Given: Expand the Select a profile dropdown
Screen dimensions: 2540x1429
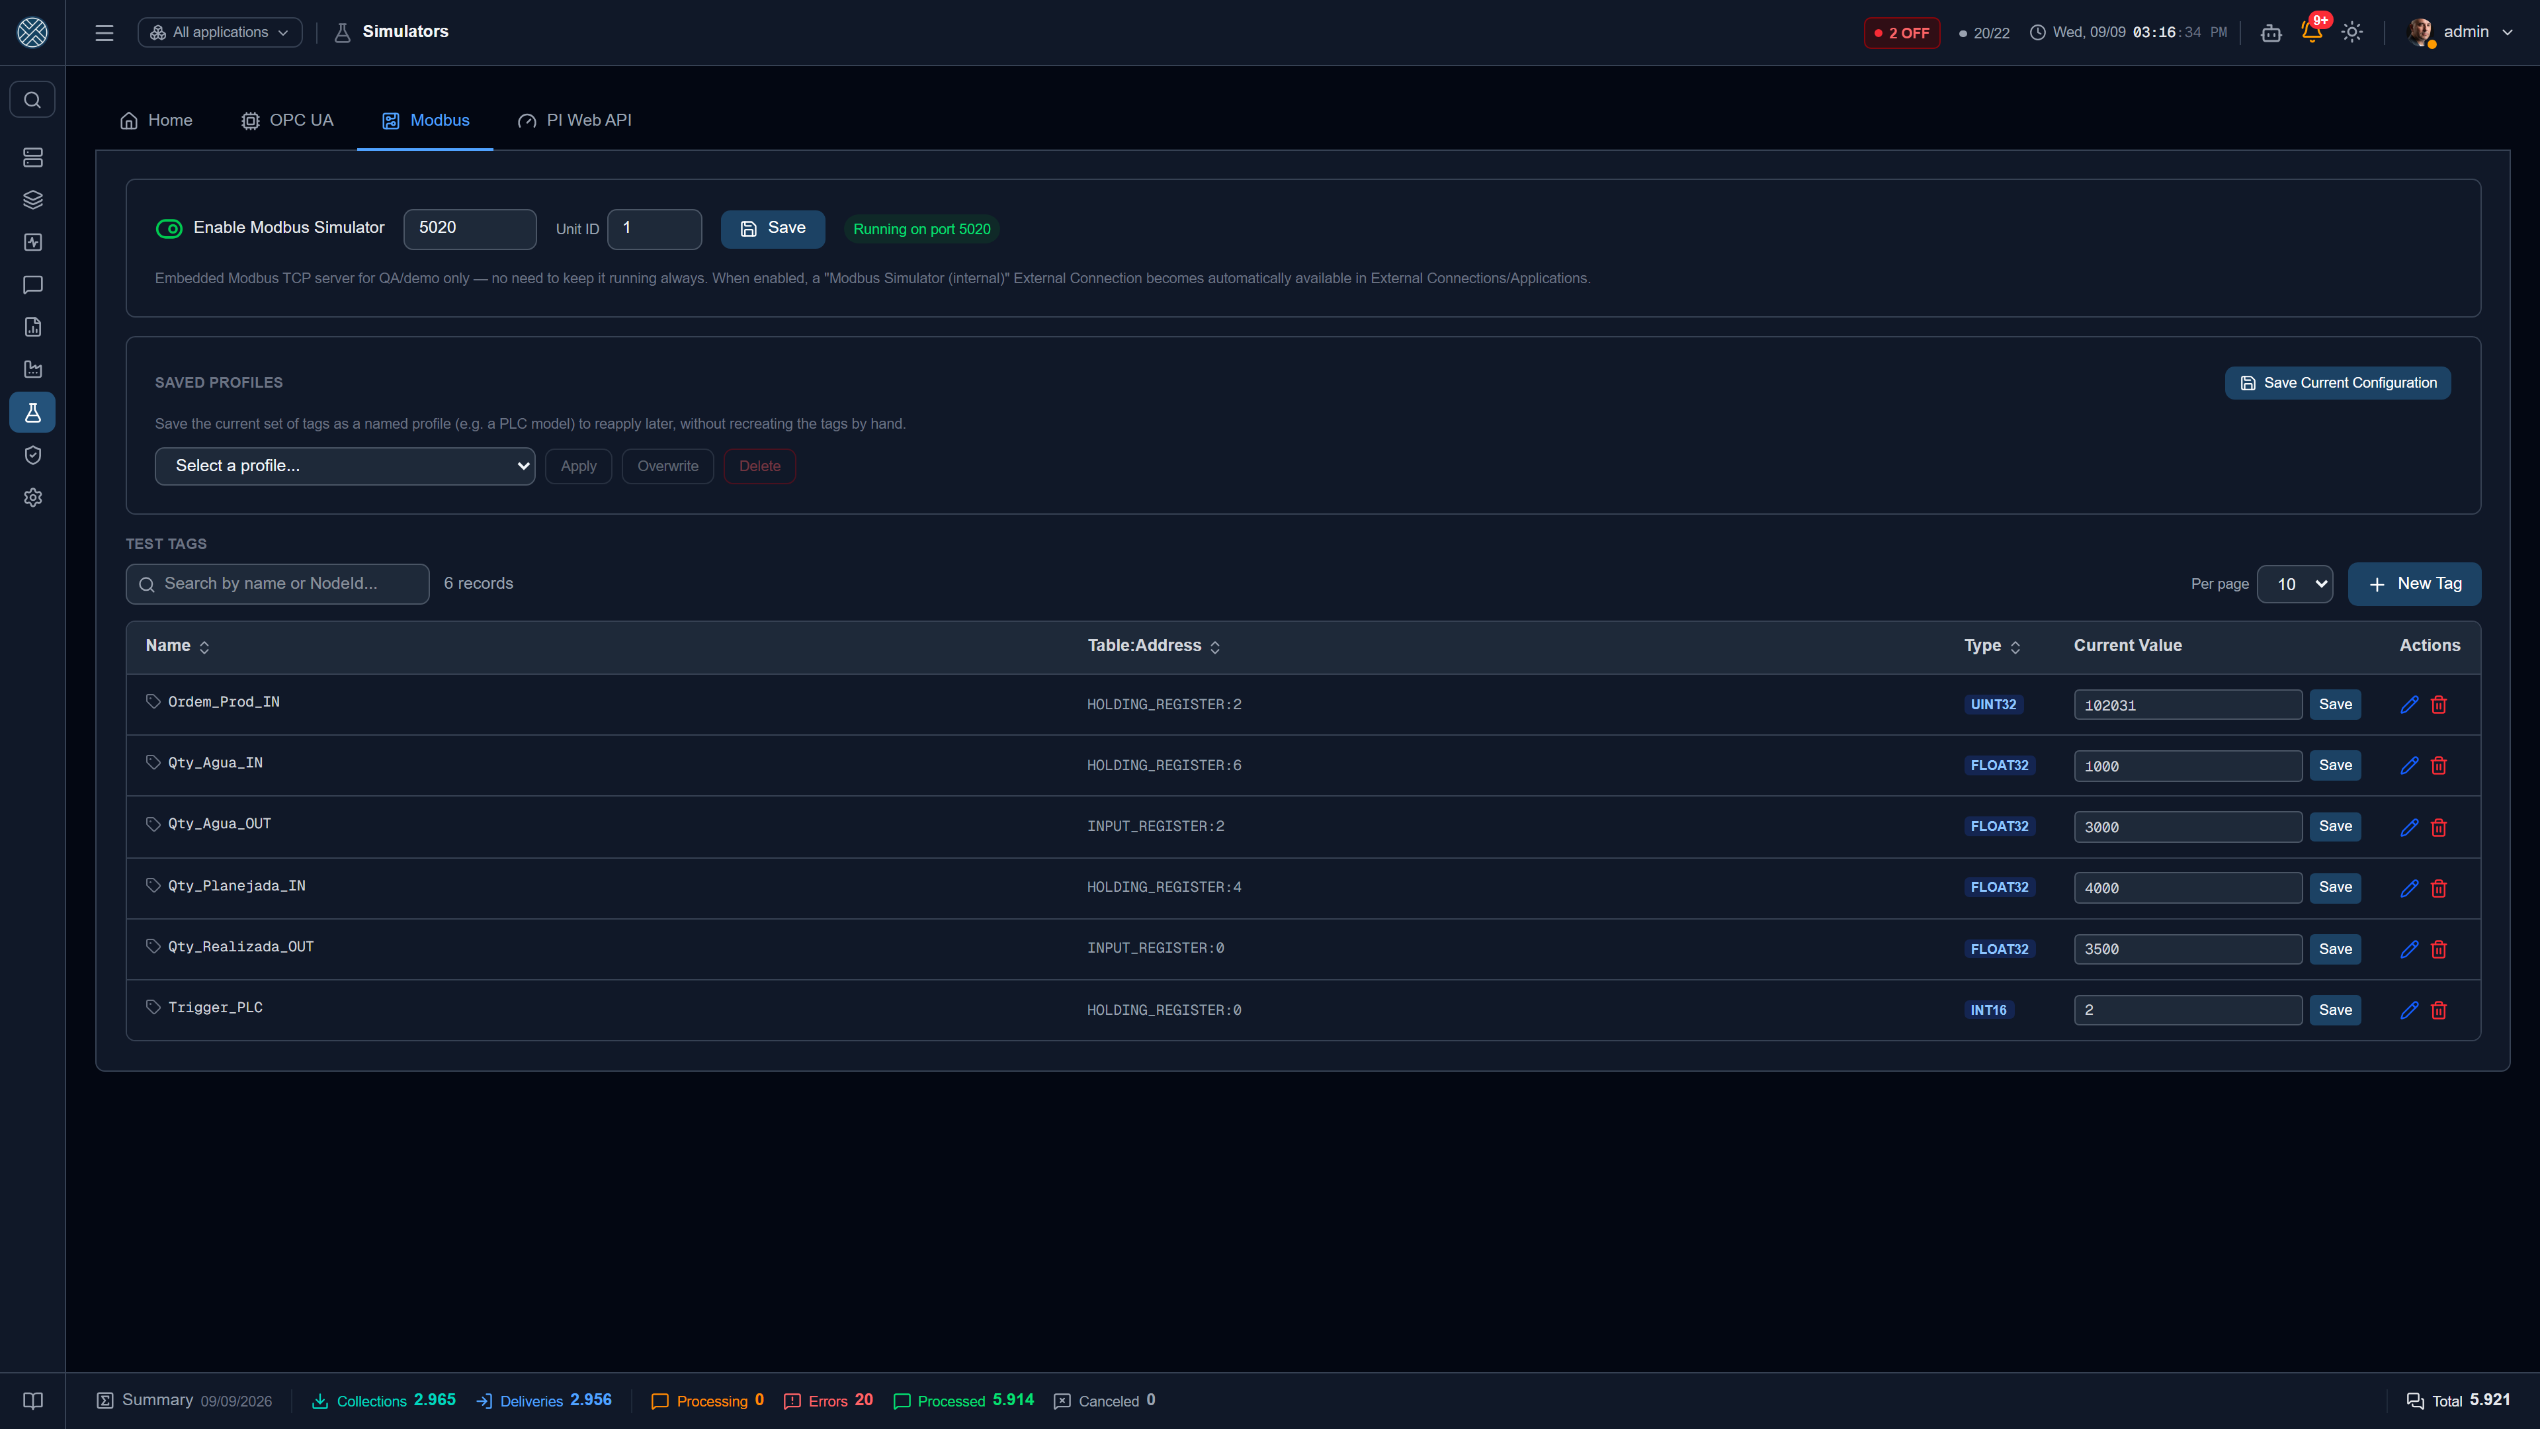Looking at the screenshot, I should (345, 466).
